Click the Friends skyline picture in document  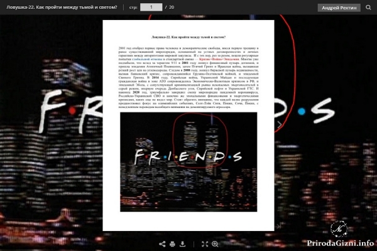click(x=188, y=162)
